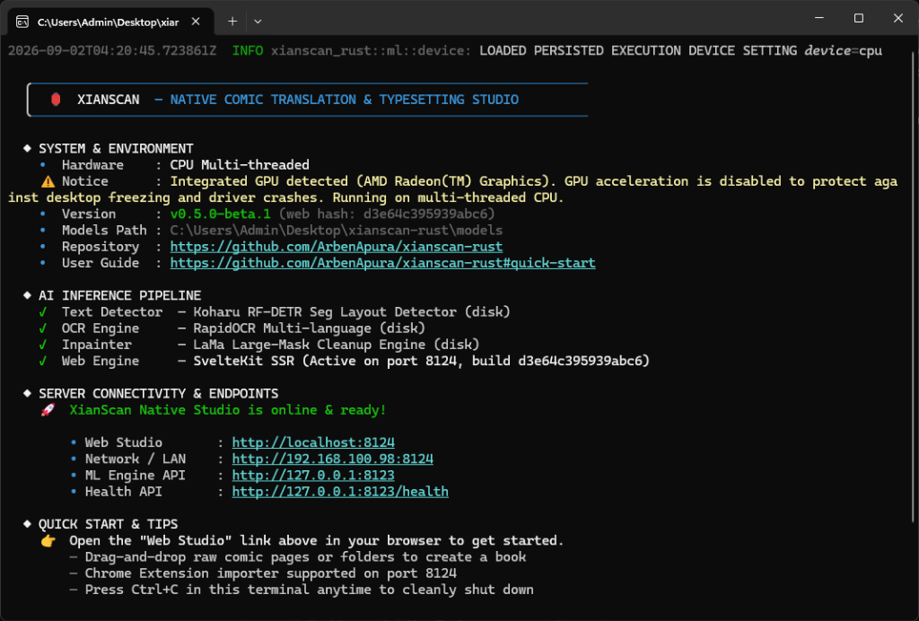Image resolution: width=919 pixels, height=621 pixels.
Task: Select the C:\Users\Admin\Desktop\xian terminal tab
Action: pyautogui.click(x=109, y=22)
